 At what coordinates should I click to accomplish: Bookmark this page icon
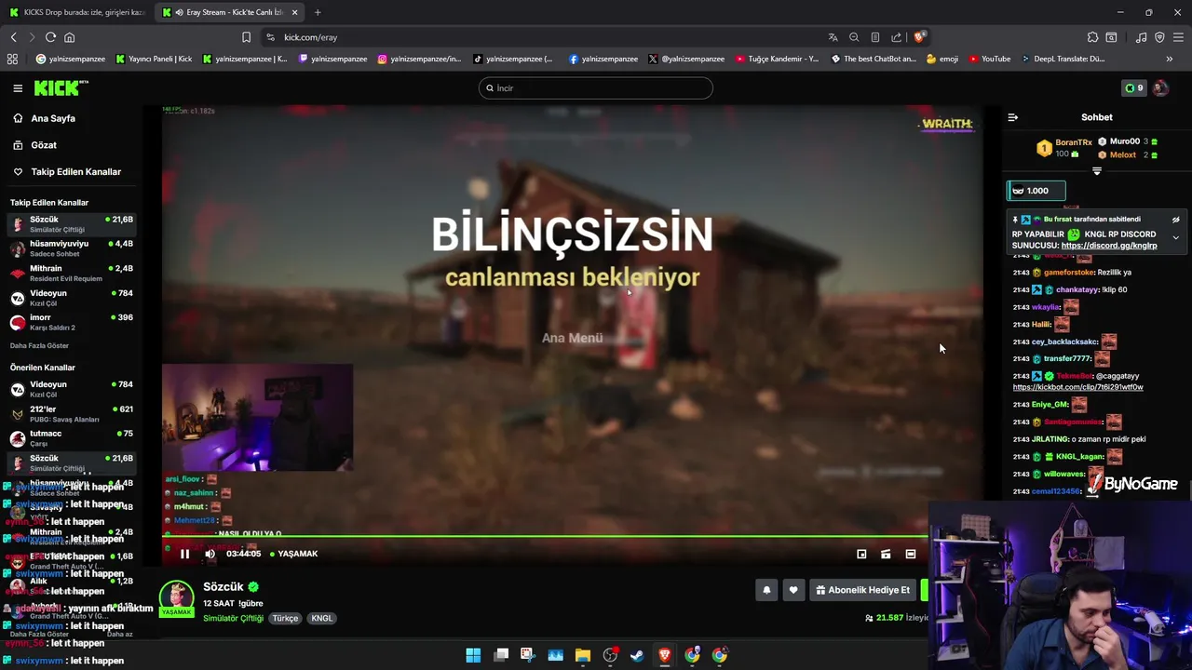coord(246,37)
